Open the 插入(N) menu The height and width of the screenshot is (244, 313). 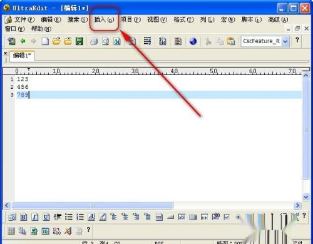click(x=104, y=19)
